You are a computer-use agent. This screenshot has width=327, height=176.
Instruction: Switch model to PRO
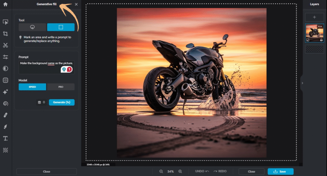[x=61, y=87]
